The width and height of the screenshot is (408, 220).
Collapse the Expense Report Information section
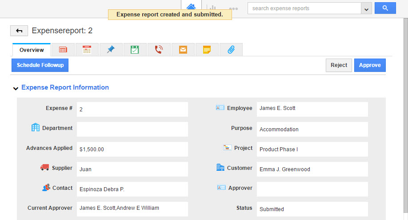pos(16,88)
